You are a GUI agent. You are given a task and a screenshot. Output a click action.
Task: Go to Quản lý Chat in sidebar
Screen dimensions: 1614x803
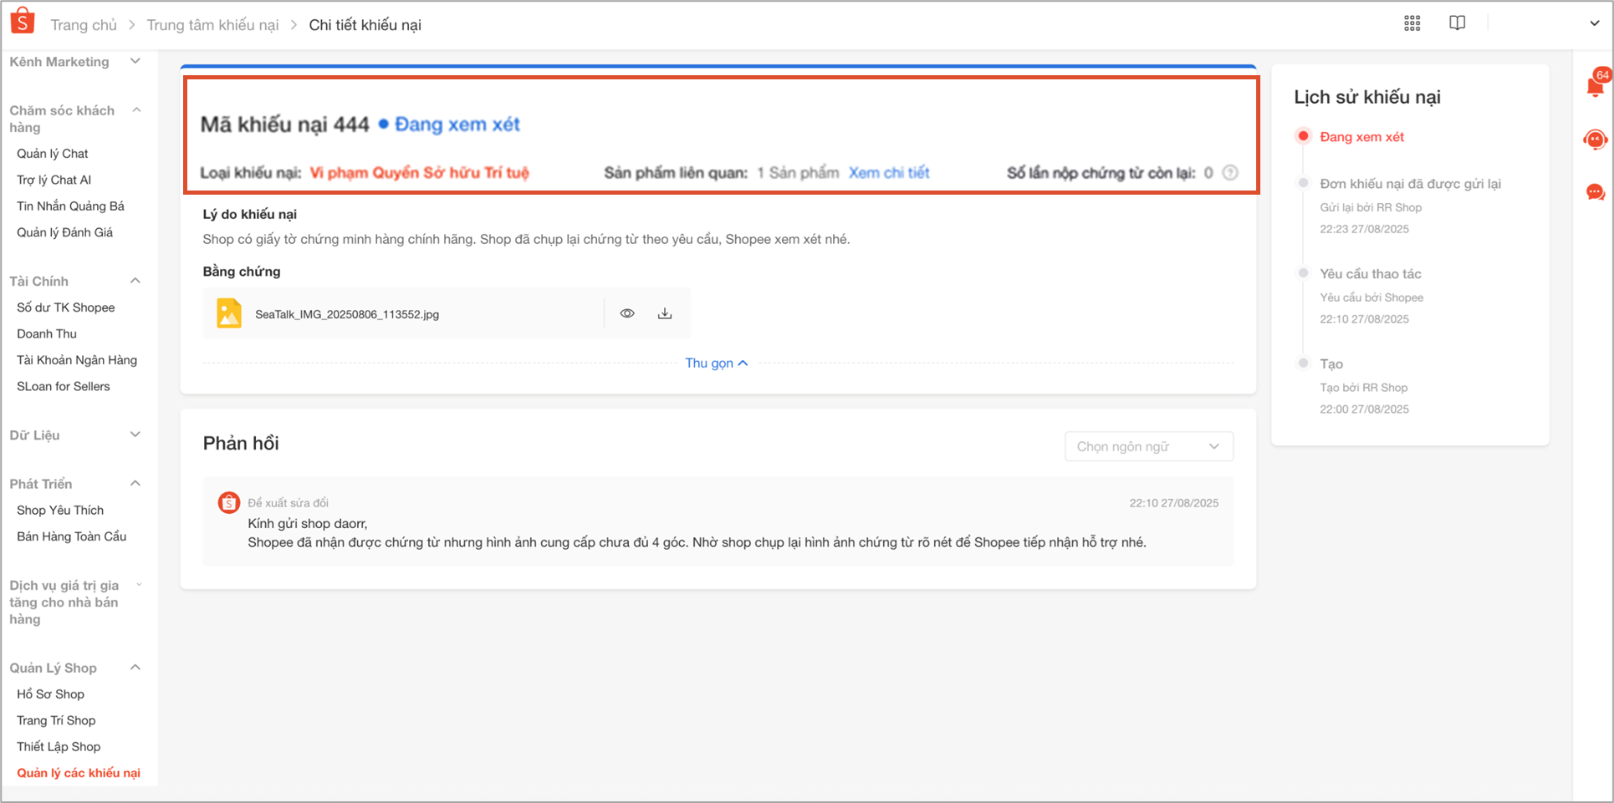pyautogui.click(x=53, y=154)
